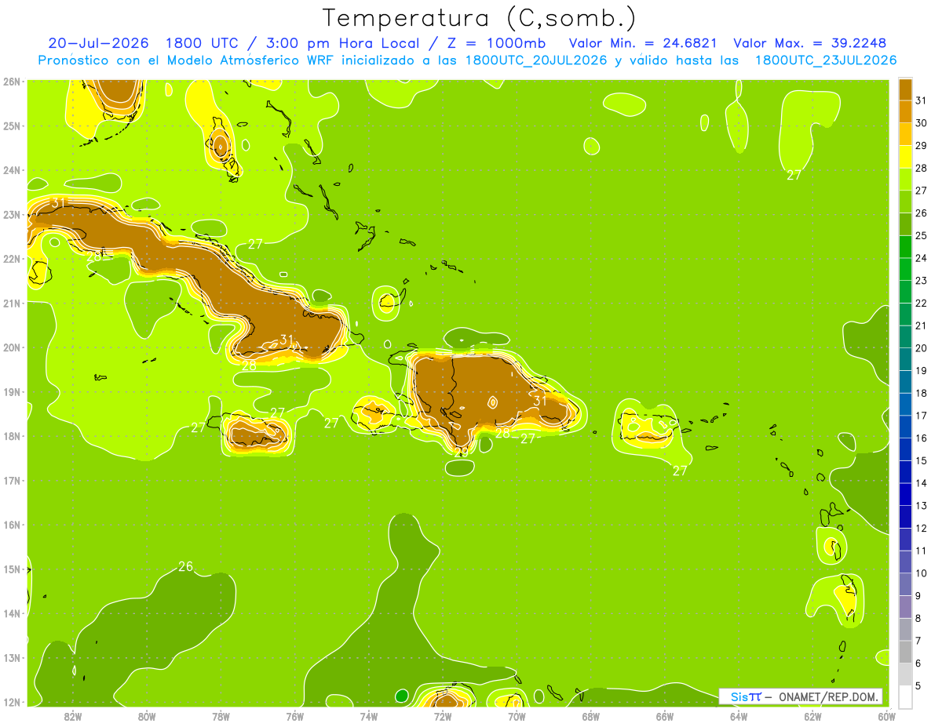The width and height of the screenshot is (942, 727).
Task: Select the colorbar legend value '10'
Action: (921, 573)
